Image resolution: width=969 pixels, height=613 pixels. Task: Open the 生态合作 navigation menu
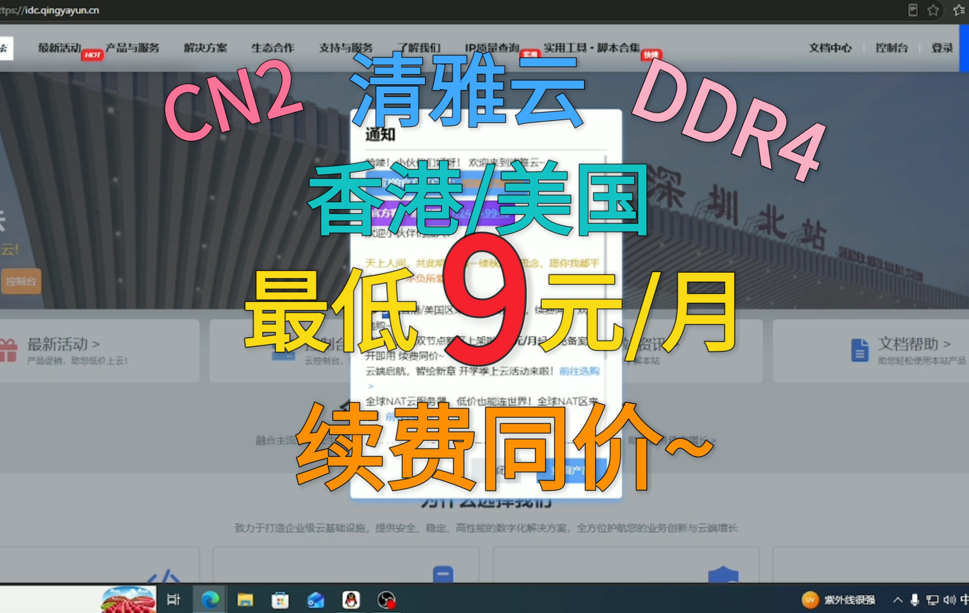point(273,48)
